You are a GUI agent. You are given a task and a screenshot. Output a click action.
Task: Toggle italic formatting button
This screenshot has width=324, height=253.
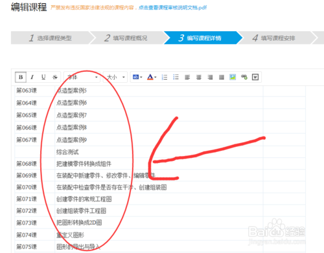[32, 77]
